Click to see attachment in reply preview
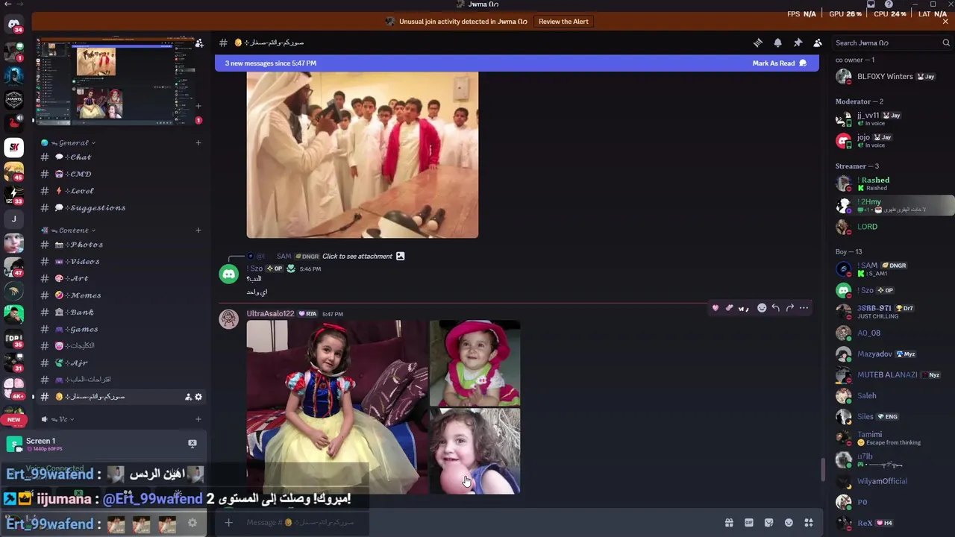 [x=357, y=257]
